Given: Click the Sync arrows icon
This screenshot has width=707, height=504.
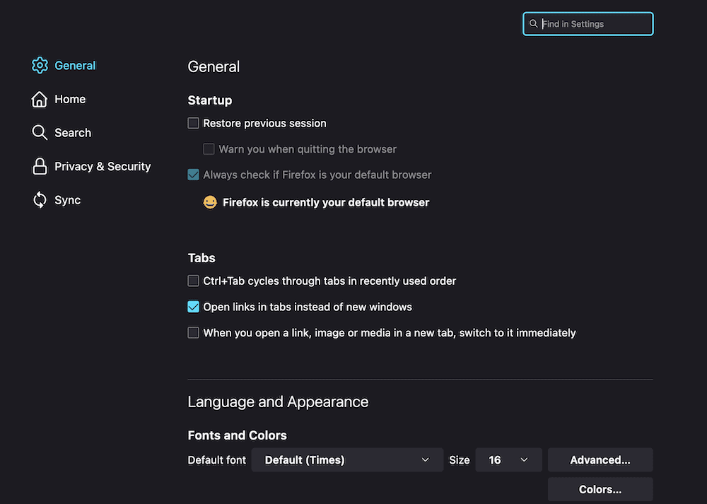Looking at the screenshot, I should [40, 200].
